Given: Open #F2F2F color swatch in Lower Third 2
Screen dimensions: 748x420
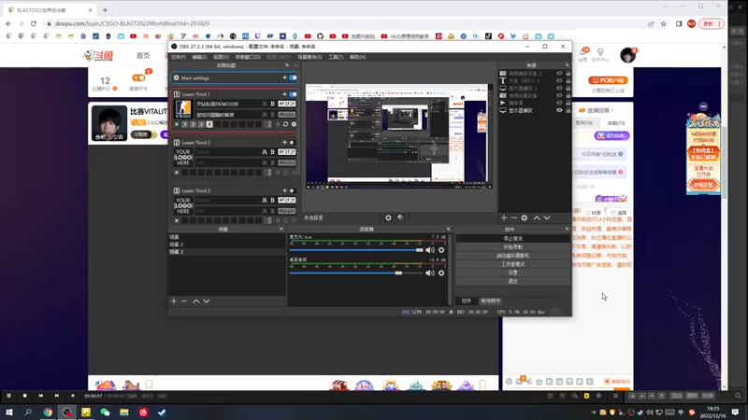Looking at the screenshot, I should (x=287, y=152).
